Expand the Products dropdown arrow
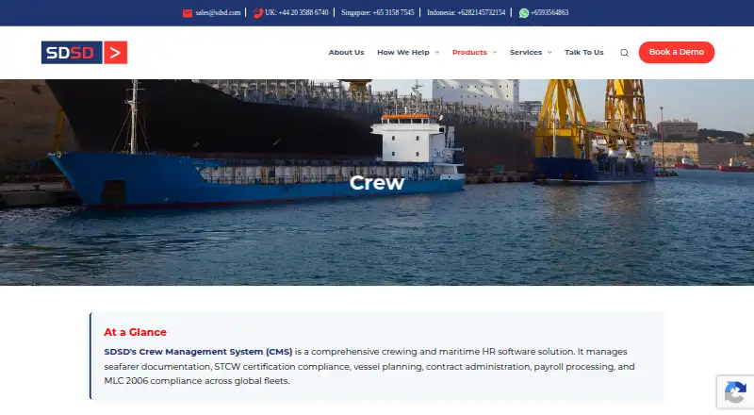The image size is (754, 415). pyautogui.click(x=494, y=53)
